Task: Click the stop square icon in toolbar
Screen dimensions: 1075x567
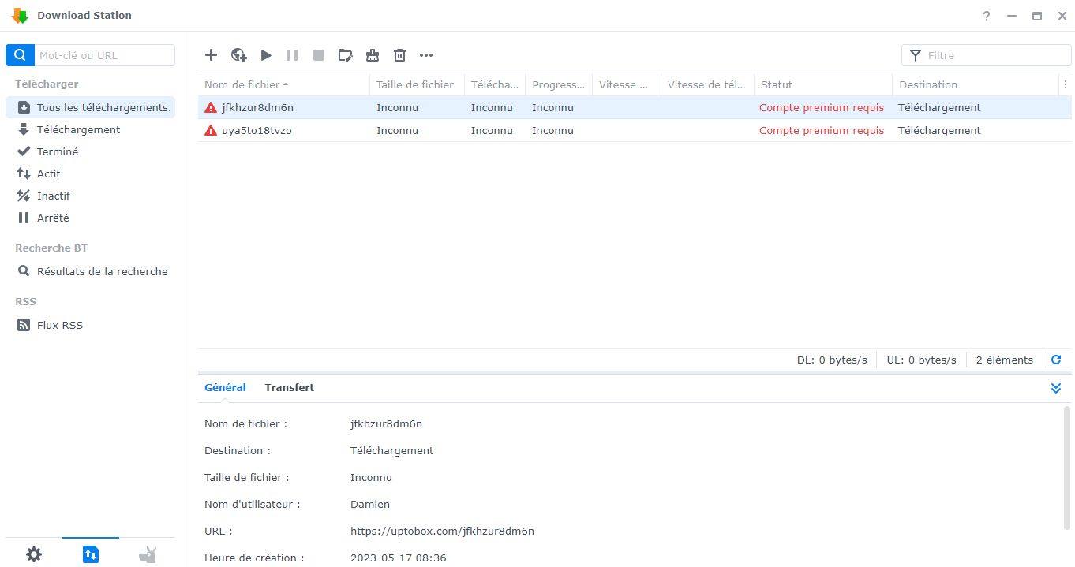Action: coord(319,55)
